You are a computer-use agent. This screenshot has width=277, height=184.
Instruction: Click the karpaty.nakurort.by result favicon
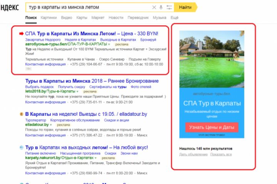(x=22, y=147)
